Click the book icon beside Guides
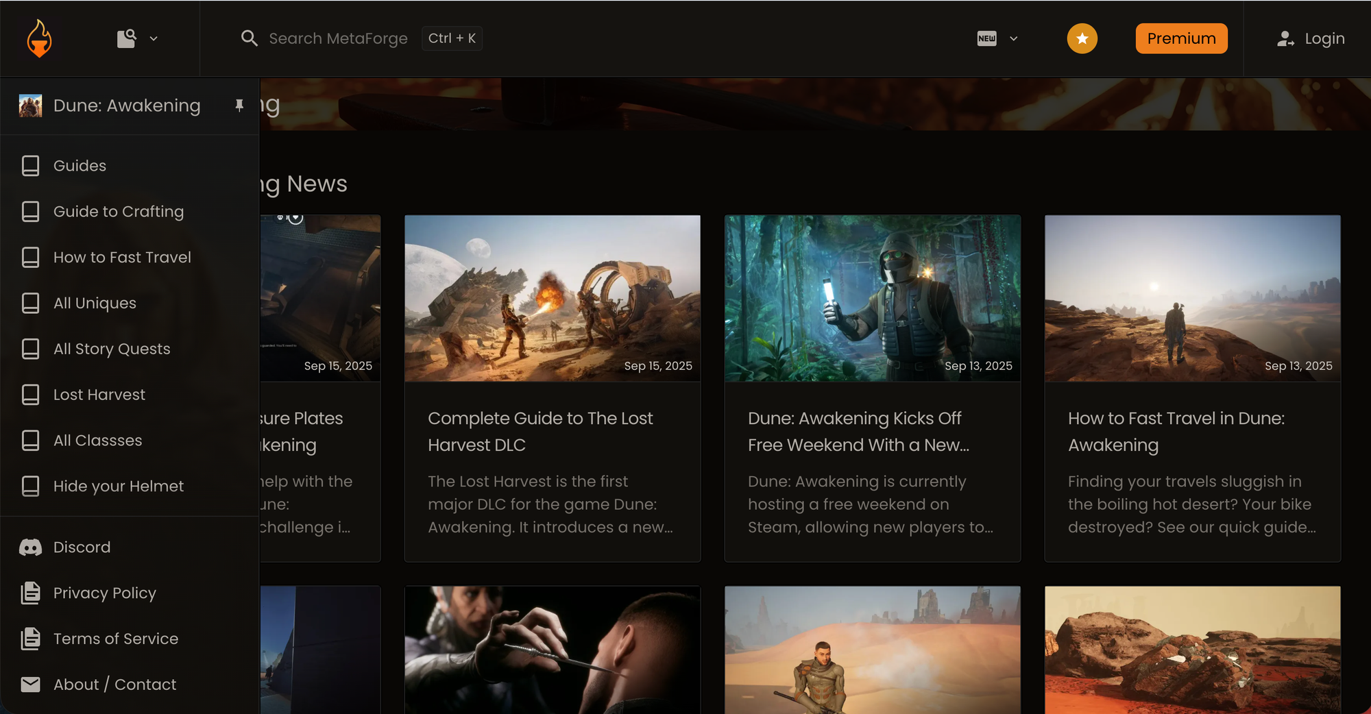The width and height of the screenshot is (1371, 714). [x=30, y=166]
